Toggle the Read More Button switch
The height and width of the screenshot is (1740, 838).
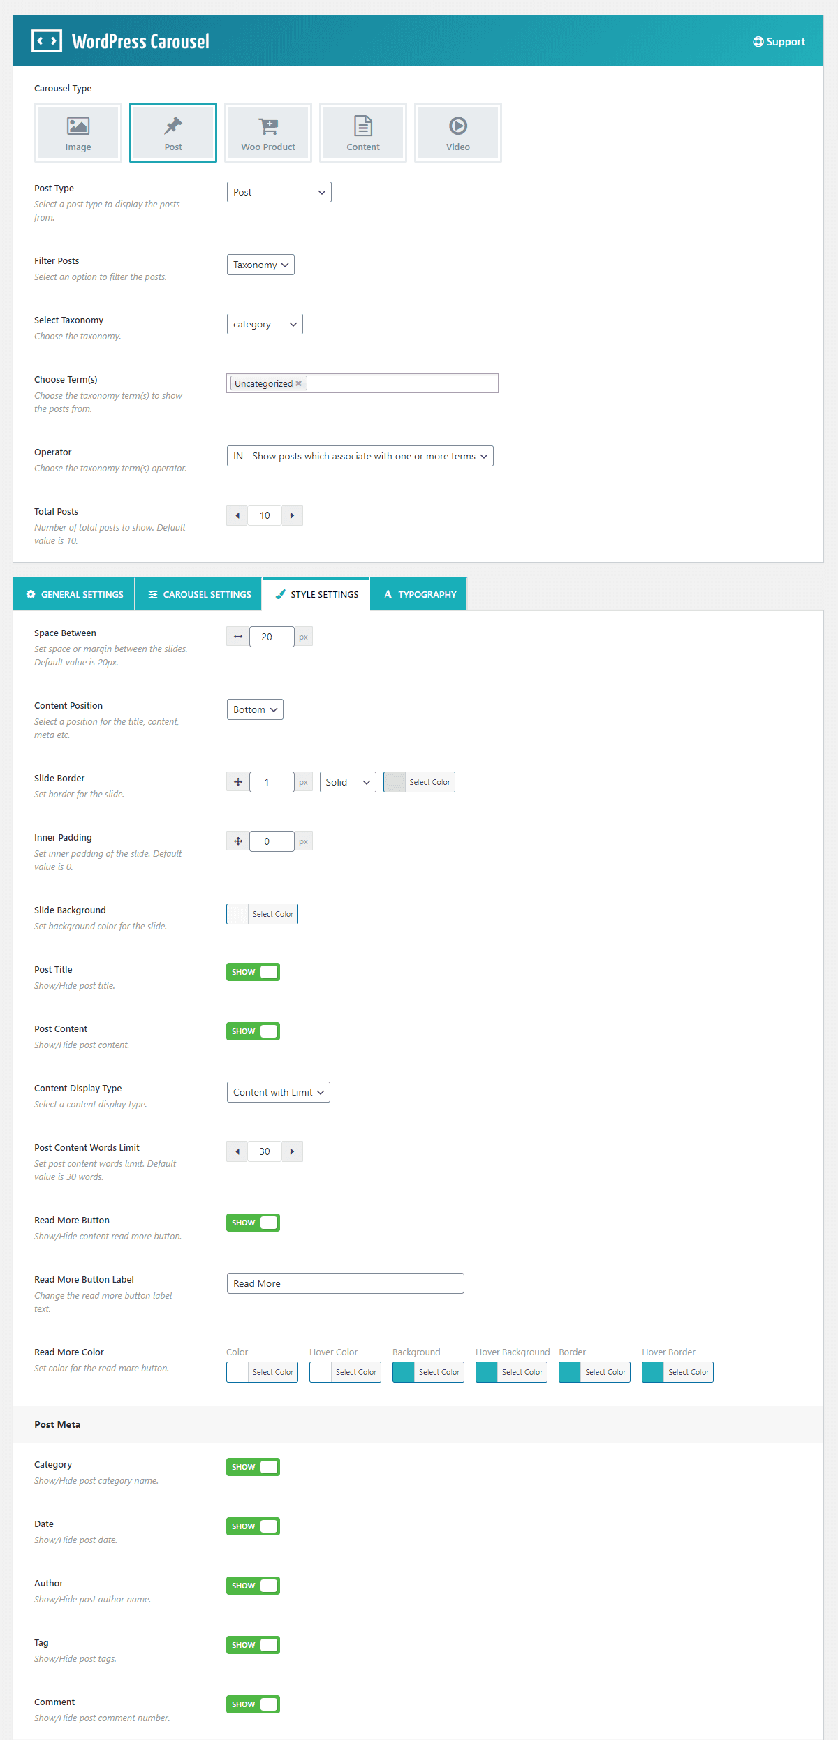[x=253, y=1223]
